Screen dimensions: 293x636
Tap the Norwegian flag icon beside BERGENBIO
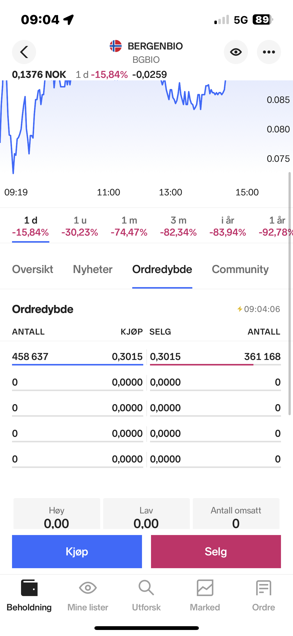[x=116, y=46]
